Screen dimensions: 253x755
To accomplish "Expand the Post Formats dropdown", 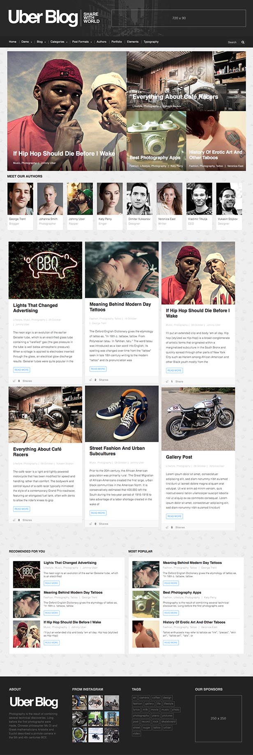I will click(82, 42).
